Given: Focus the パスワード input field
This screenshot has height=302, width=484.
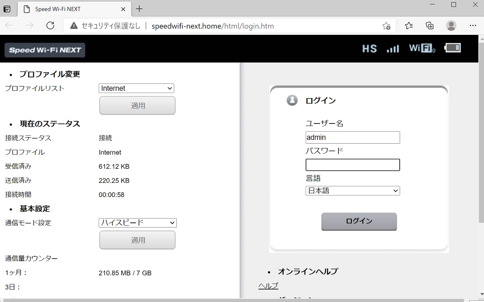Looking at the screenshot, I should [x=353, y=165].
